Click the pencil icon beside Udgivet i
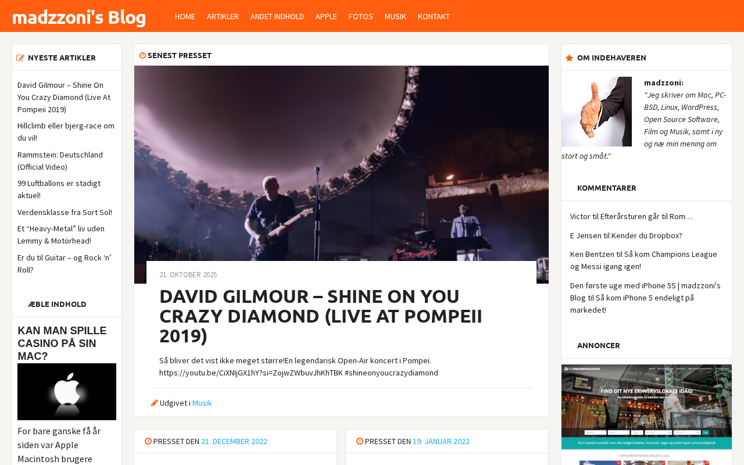 point(155,403)
